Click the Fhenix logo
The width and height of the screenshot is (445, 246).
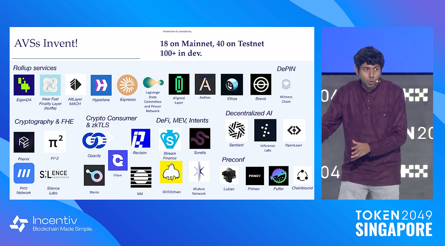pos(24,142)
